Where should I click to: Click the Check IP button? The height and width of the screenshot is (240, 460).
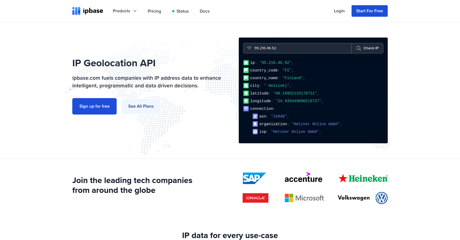(367, 48)
